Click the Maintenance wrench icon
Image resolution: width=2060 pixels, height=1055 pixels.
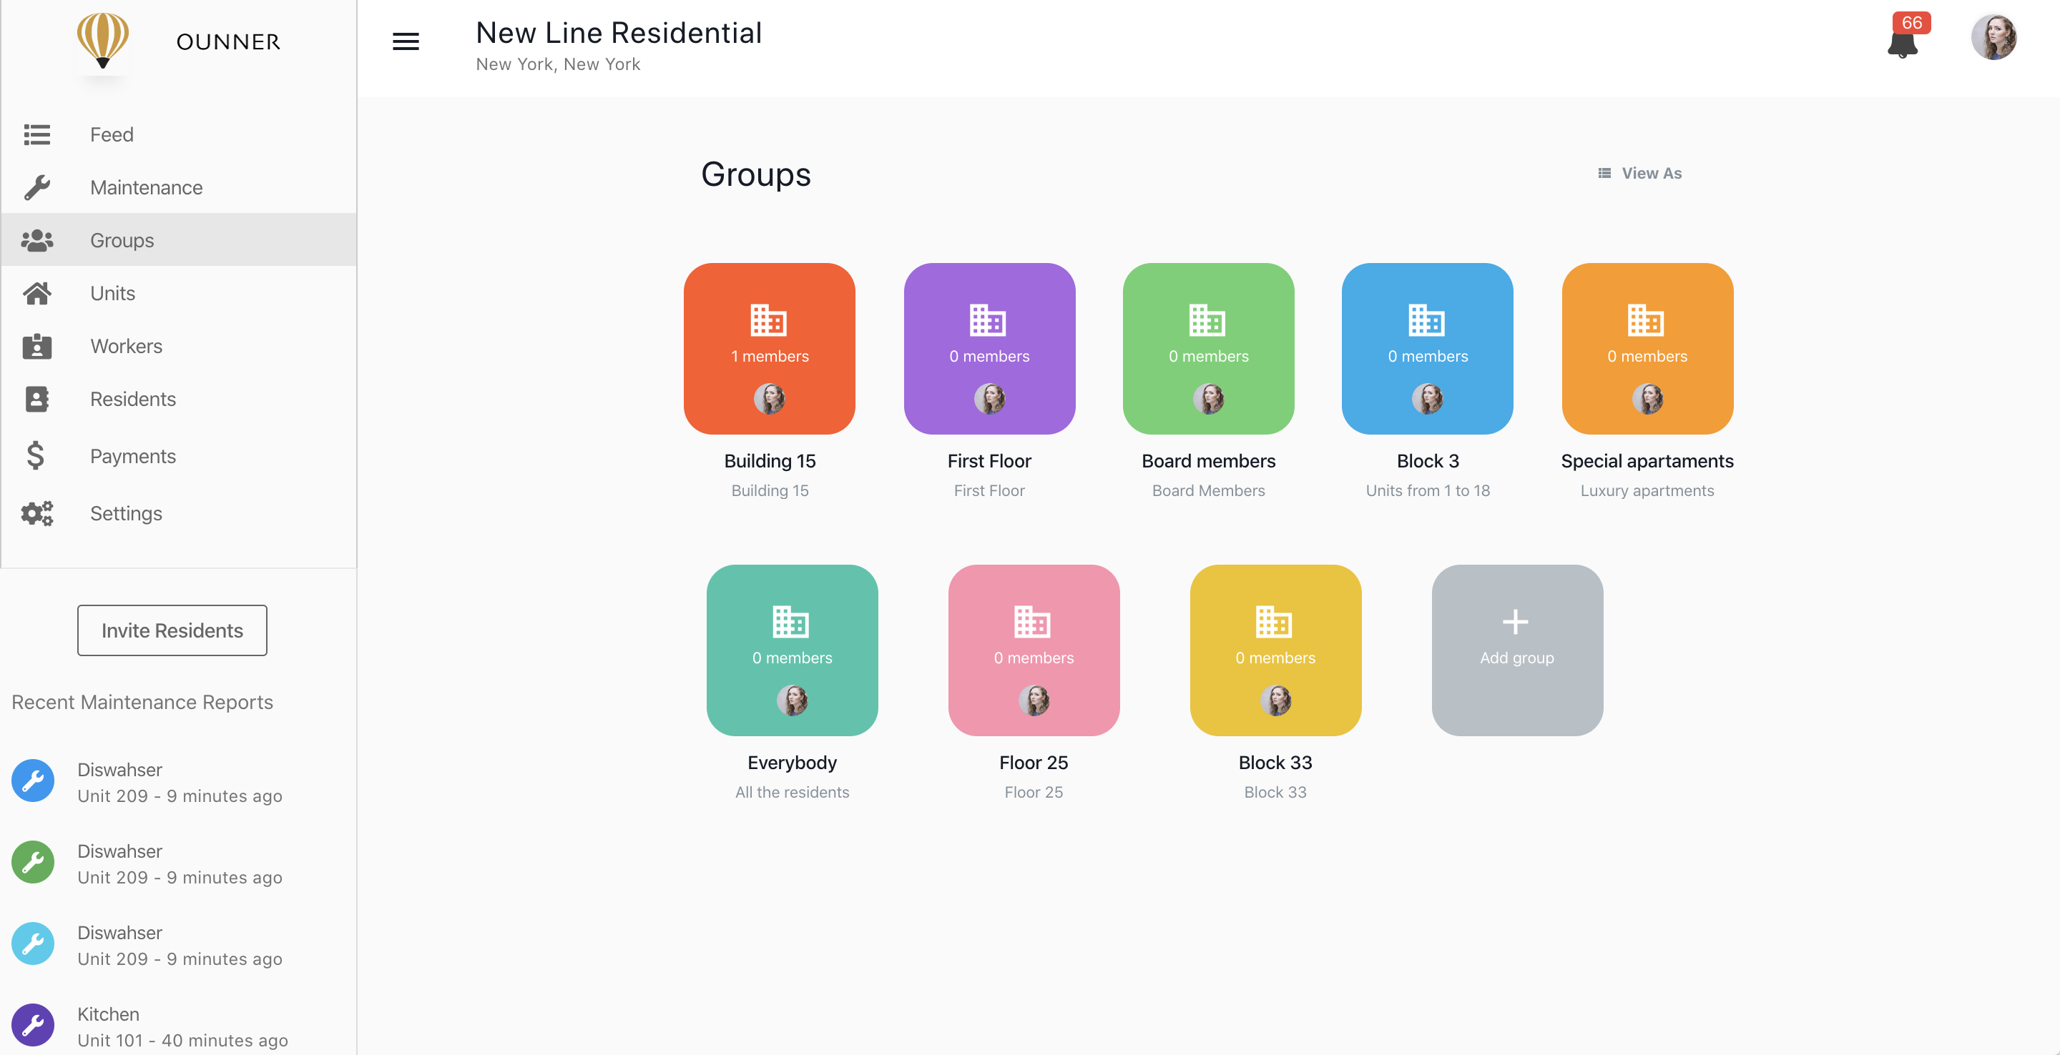36,186
